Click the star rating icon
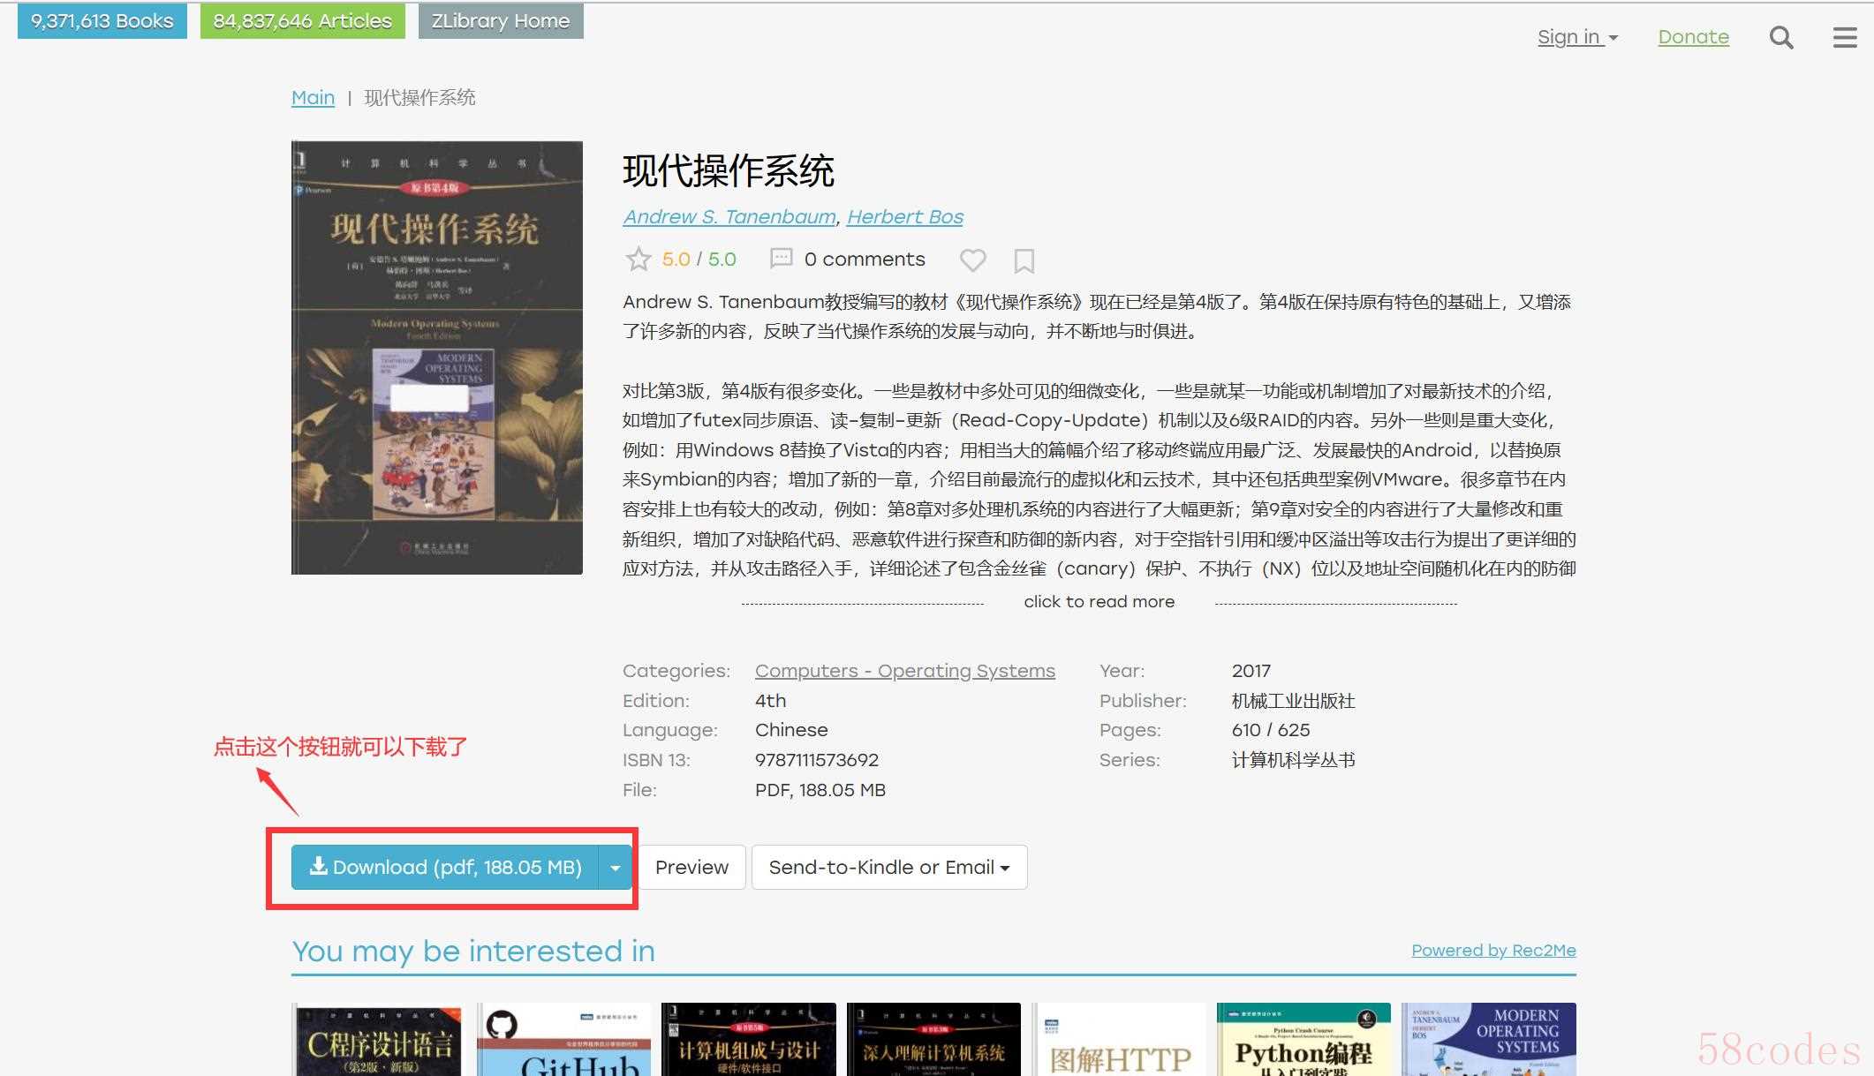1874x1076 pixels. (638, 260)
